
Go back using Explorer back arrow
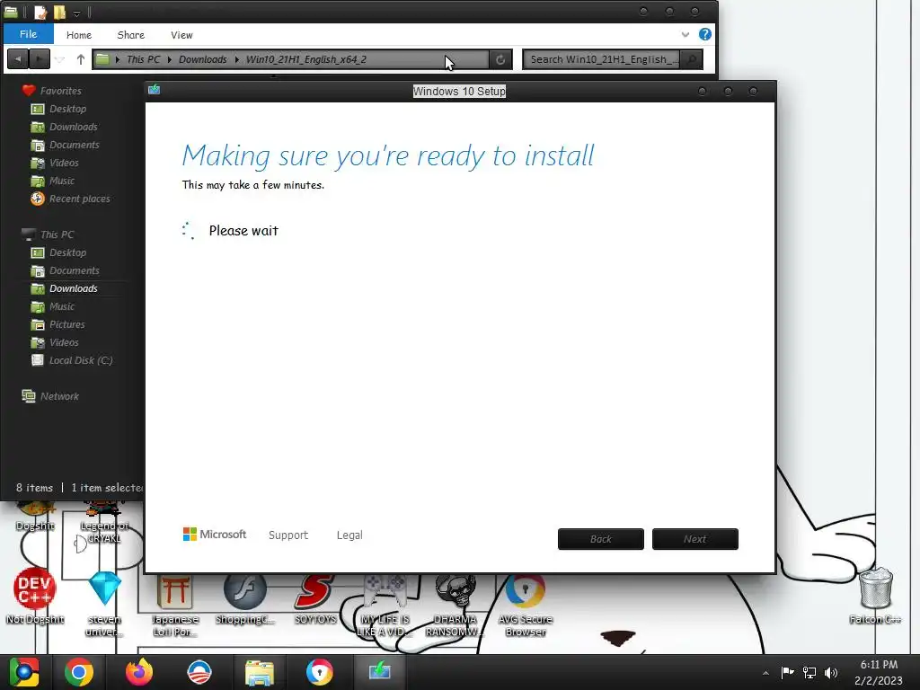pyautogui.click(x=18, y=59)
